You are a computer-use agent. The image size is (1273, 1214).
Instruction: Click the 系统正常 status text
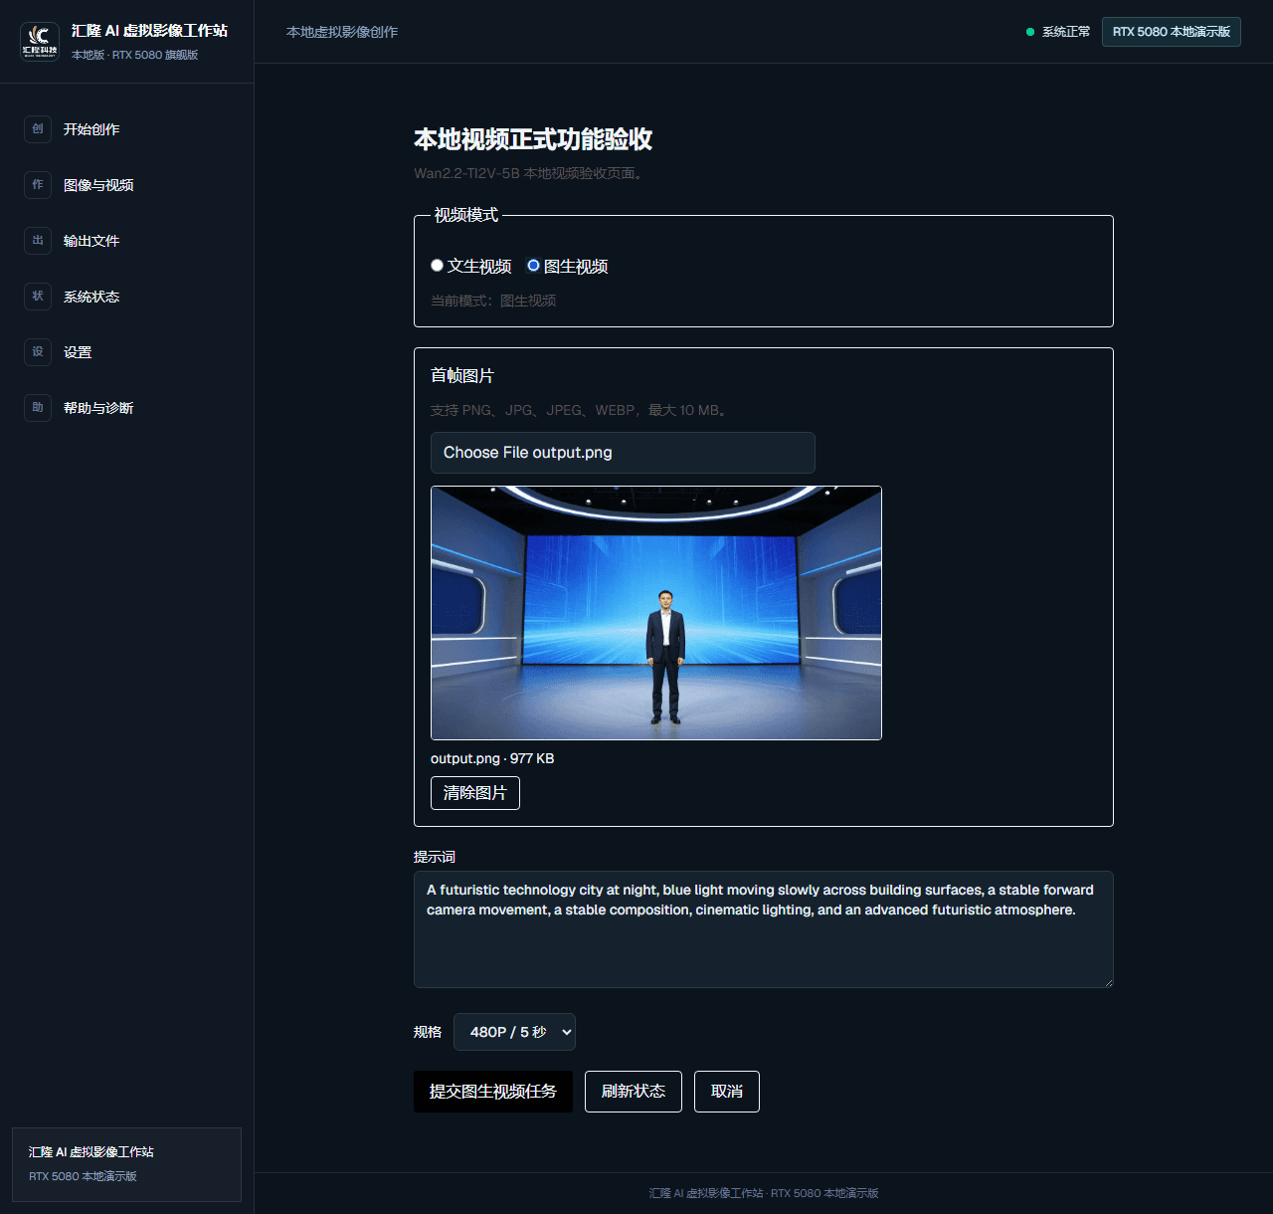click(x=1066, y=32)
